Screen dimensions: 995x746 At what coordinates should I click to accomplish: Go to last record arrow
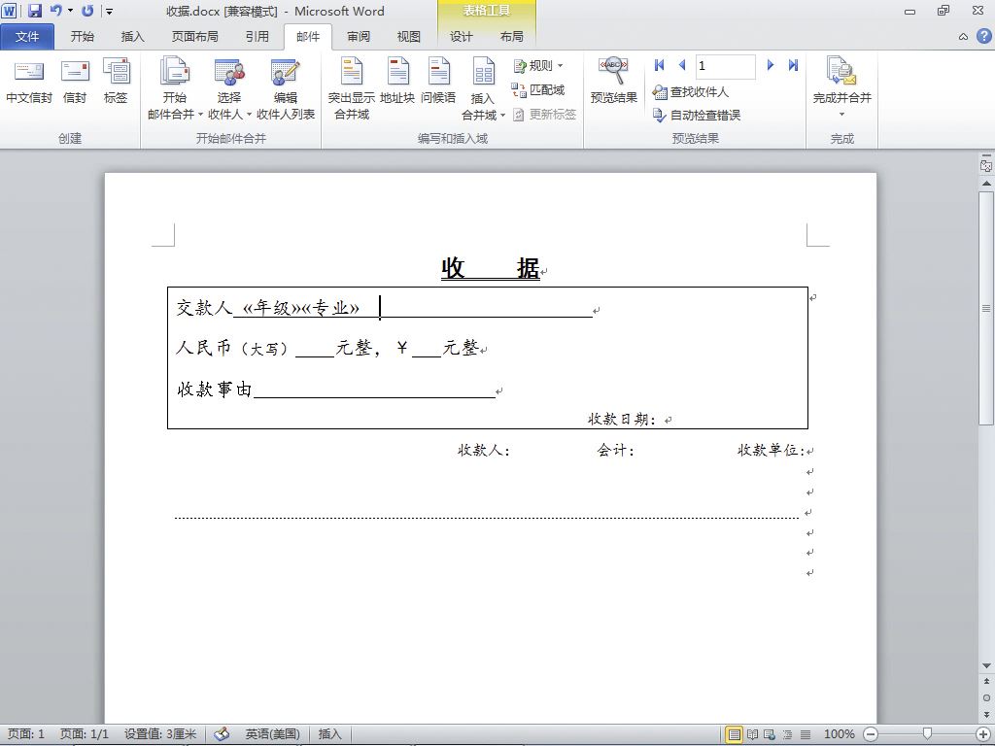793,65
